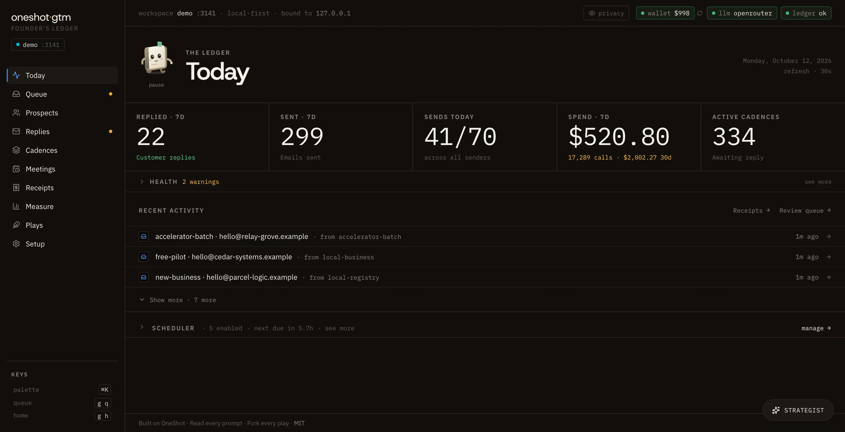
Task: Toggle privacy mode with eye button
Action: 606,13
